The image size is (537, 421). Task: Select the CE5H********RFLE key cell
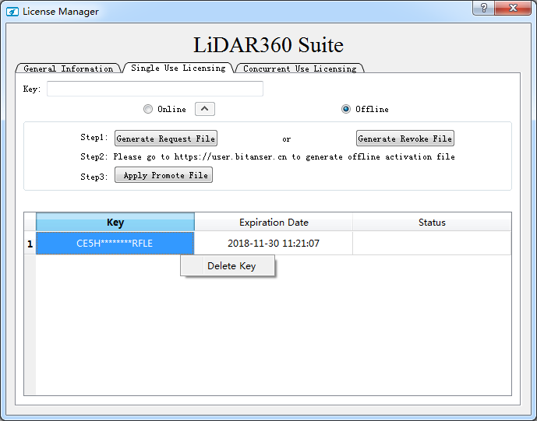point(115,244)
